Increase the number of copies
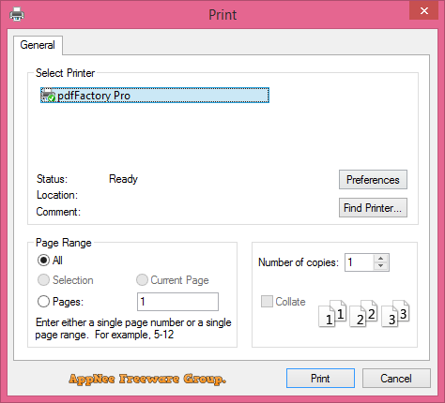This screenshot has height=403, width=445. pyautogui.click(x=380, y=259)
